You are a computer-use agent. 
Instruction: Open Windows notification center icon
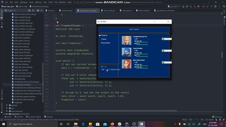[x=221, y=124]
